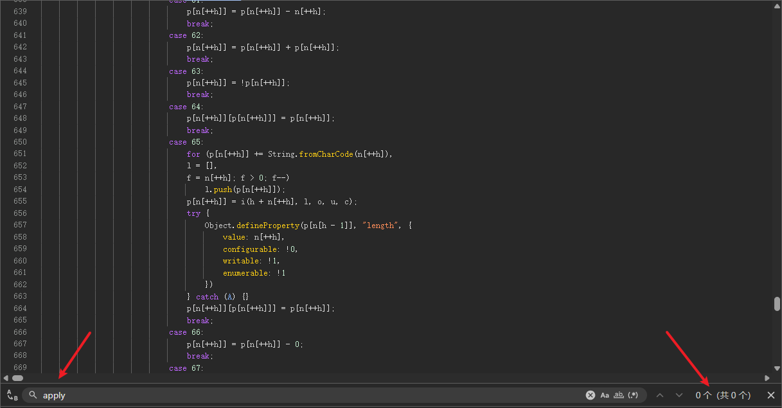Toggle regular expression (.*) search option

(x=634, y=395)
